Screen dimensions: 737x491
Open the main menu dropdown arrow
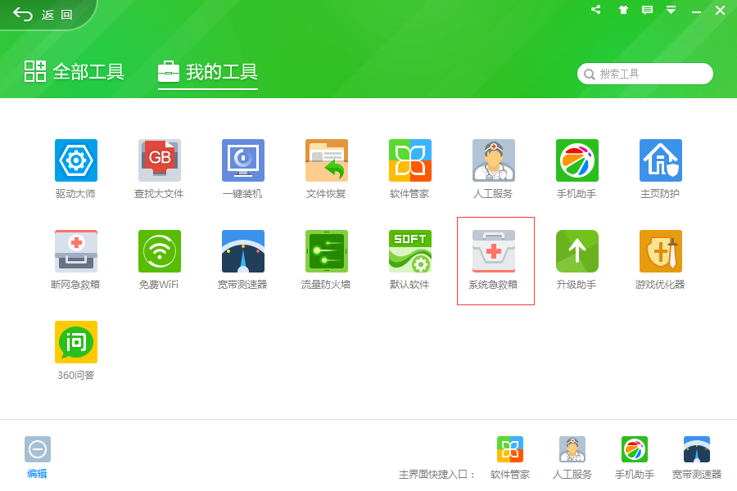[671, 10]
